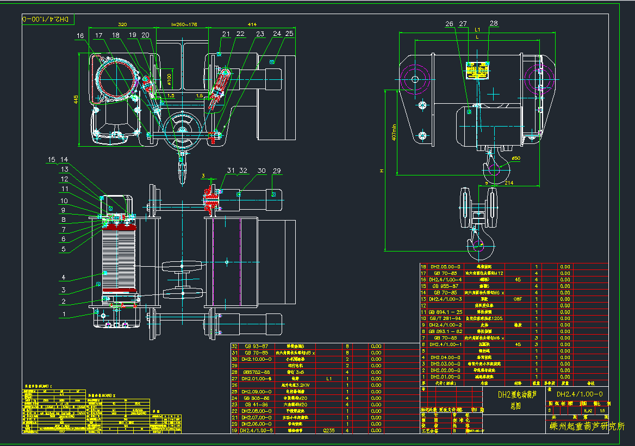635x446 pixels.
Task: Click the ø50 hook diameter label
Action: (x=516, y=158)
